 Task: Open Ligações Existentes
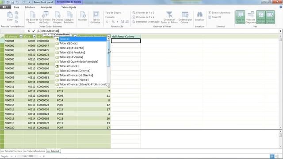click(x=69, y=17)
